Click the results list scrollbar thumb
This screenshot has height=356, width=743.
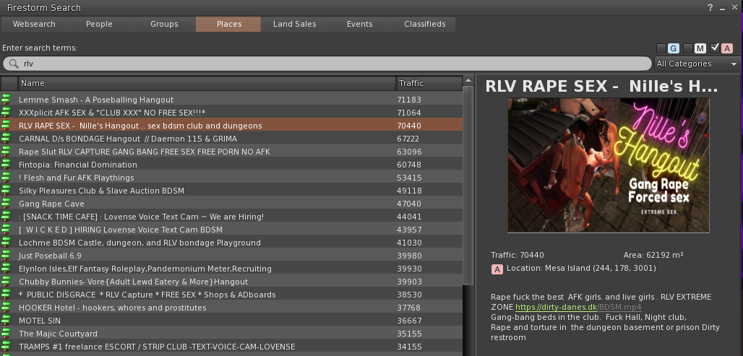coord(468,185)
